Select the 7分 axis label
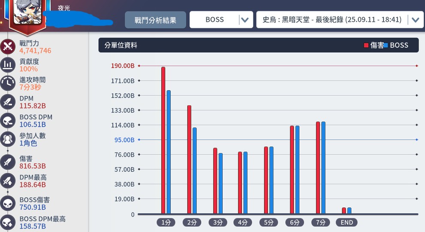425x232 pixels. pos(321,223)
